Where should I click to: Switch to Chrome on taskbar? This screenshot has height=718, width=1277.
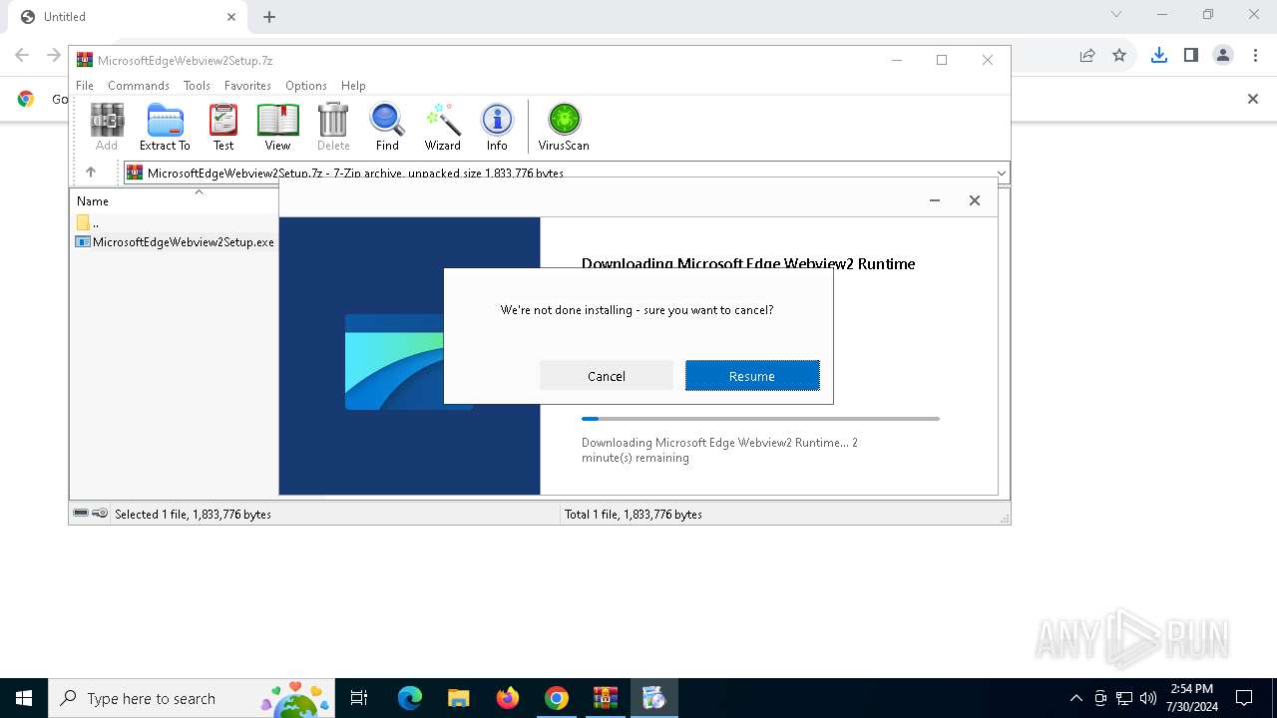pos(556,698)
